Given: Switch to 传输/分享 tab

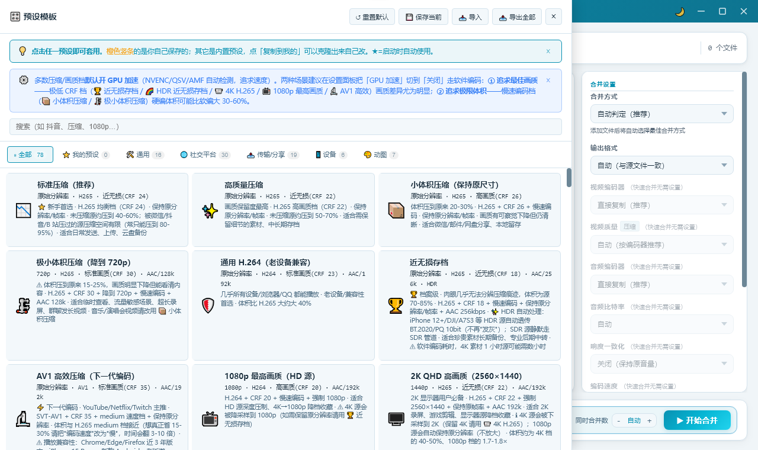Looking at the screenshot, I should (273, 155).
